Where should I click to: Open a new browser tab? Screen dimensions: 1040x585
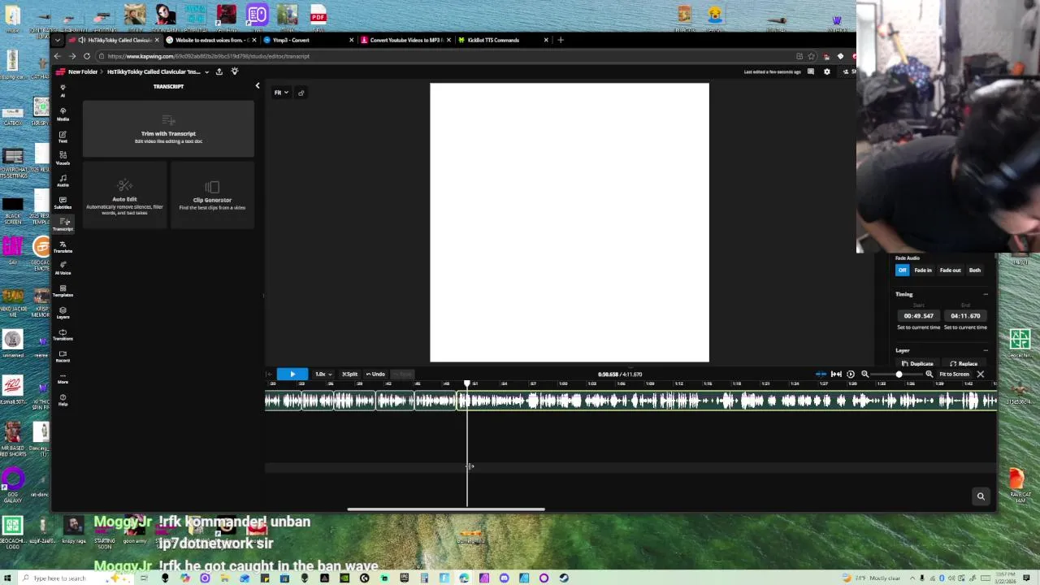click(560, 40)
